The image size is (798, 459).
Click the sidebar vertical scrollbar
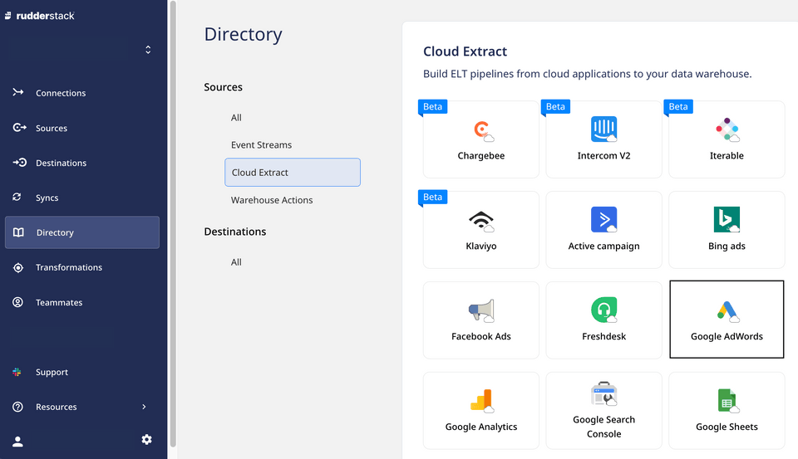click(x=173, y=223)
